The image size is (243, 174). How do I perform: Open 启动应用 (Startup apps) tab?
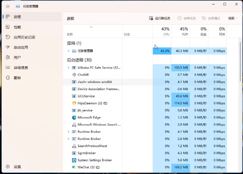coord(32,48)
